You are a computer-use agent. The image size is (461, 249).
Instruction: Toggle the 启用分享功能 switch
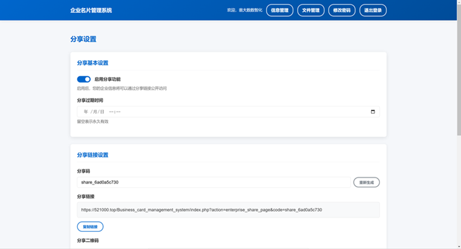(84, 79)
